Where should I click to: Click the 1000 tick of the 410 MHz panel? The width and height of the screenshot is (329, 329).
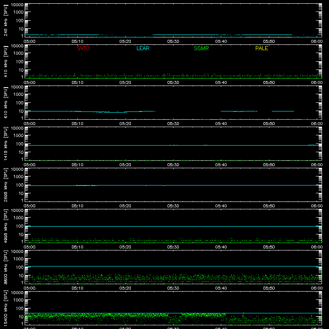click(x=19, y=53)
